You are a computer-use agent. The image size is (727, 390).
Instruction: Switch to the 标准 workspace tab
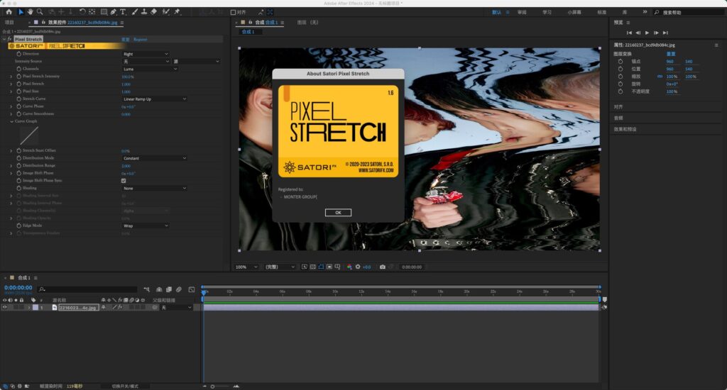[x=602, y=13]
